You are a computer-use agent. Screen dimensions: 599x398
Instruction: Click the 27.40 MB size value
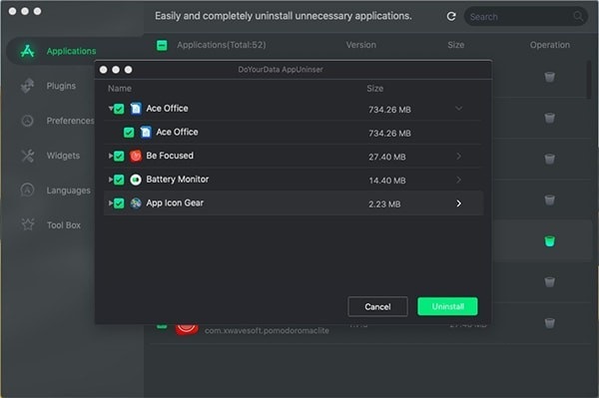(387, 157)
